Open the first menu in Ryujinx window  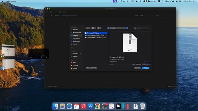46,12
